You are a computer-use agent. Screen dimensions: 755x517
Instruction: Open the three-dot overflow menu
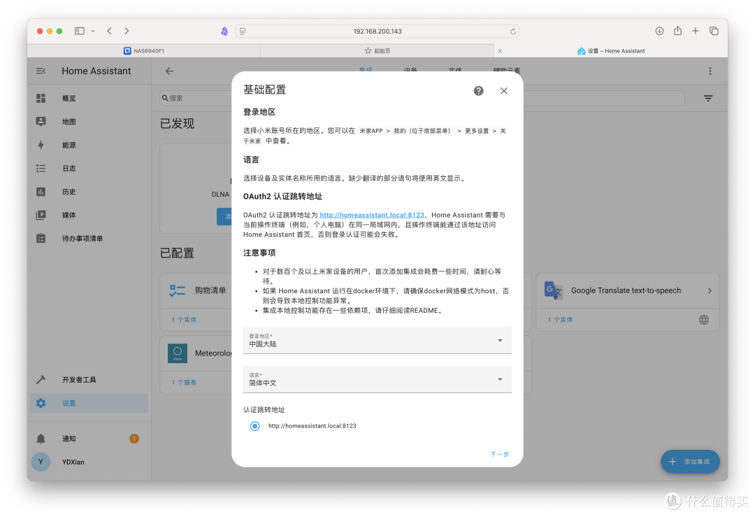pos(710,71)
